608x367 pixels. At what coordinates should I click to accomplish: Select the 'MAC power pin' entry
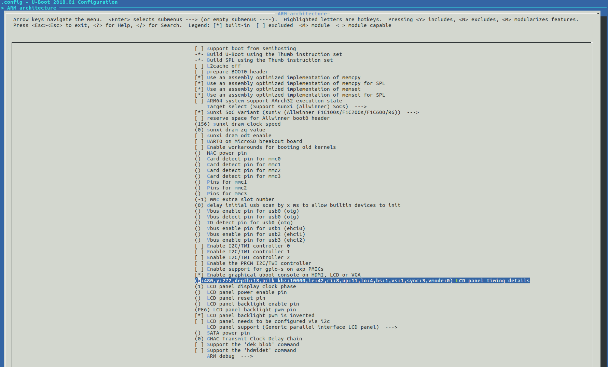click(x=221, y=153)
